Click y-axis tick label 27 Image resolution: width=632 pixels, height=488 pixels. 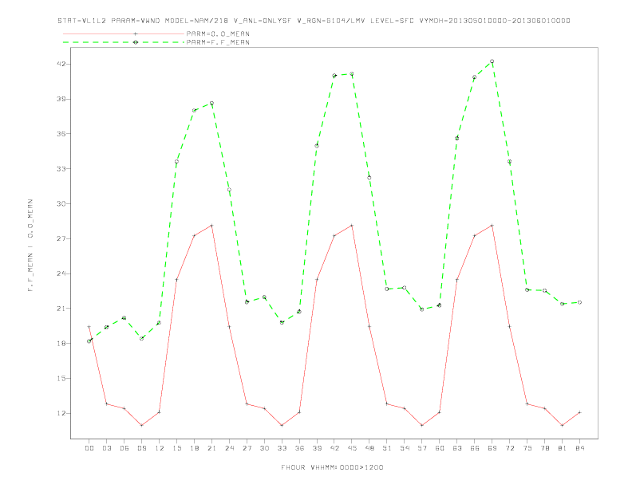click(61, 238)
